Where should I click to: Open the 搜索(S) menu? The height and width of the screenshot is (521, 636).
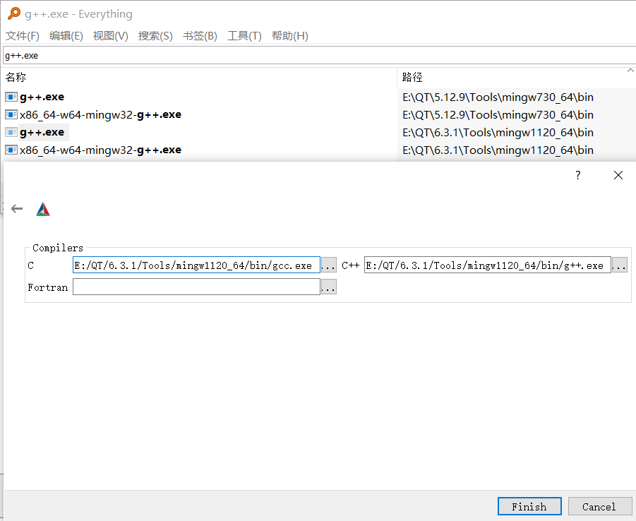(155, 36)
